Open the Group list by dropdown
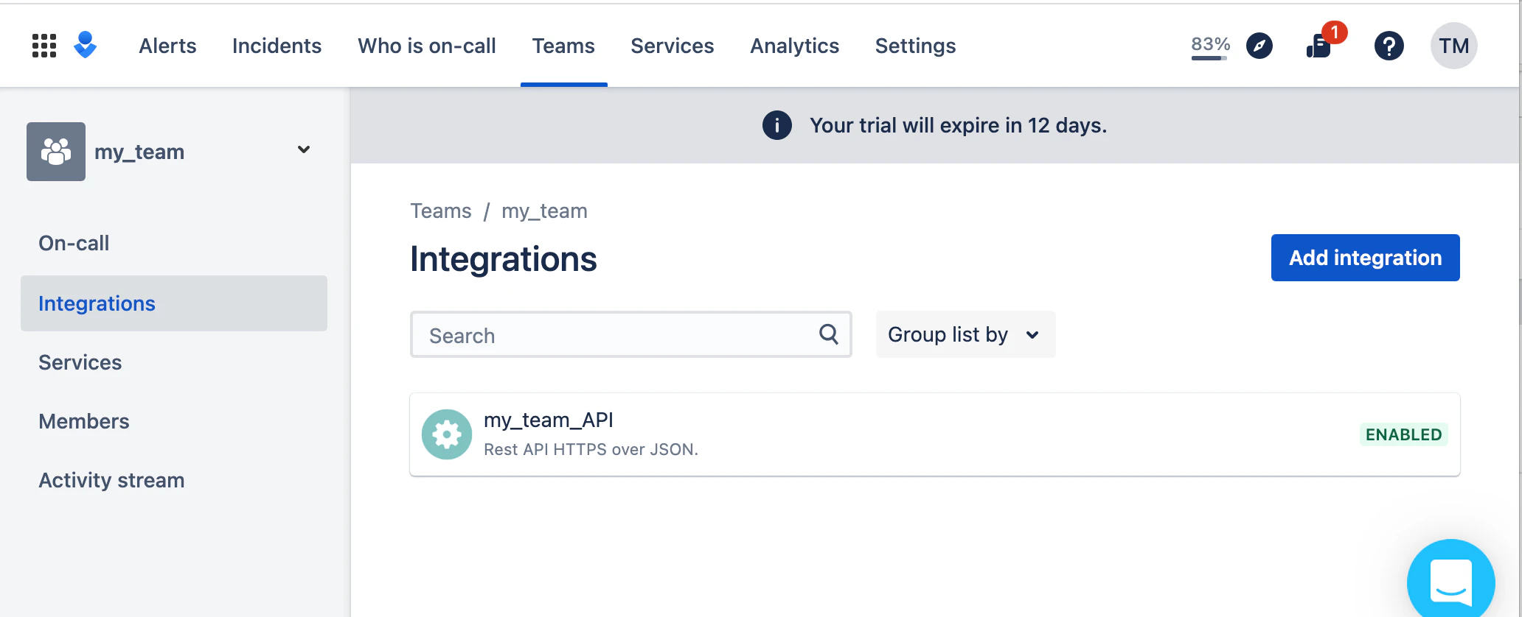Image resolution: width=1522 pixels, height=617 pixels. [965, 334]
